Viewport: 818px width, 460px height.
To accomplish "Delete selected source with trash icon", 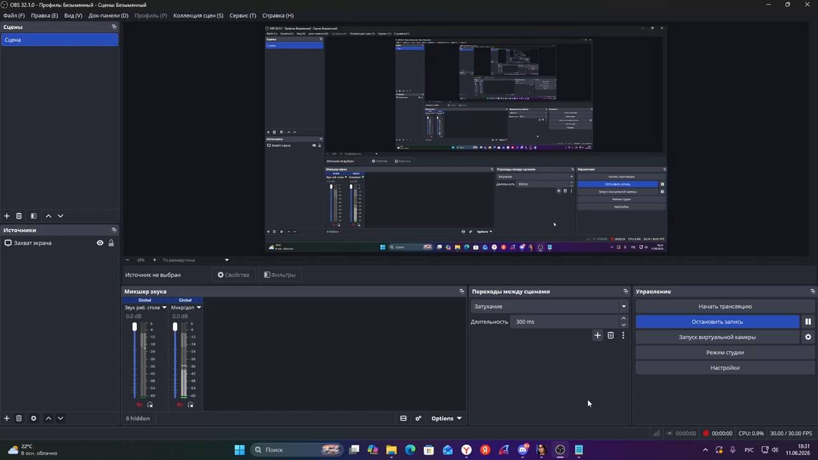I will click(19, 418).
